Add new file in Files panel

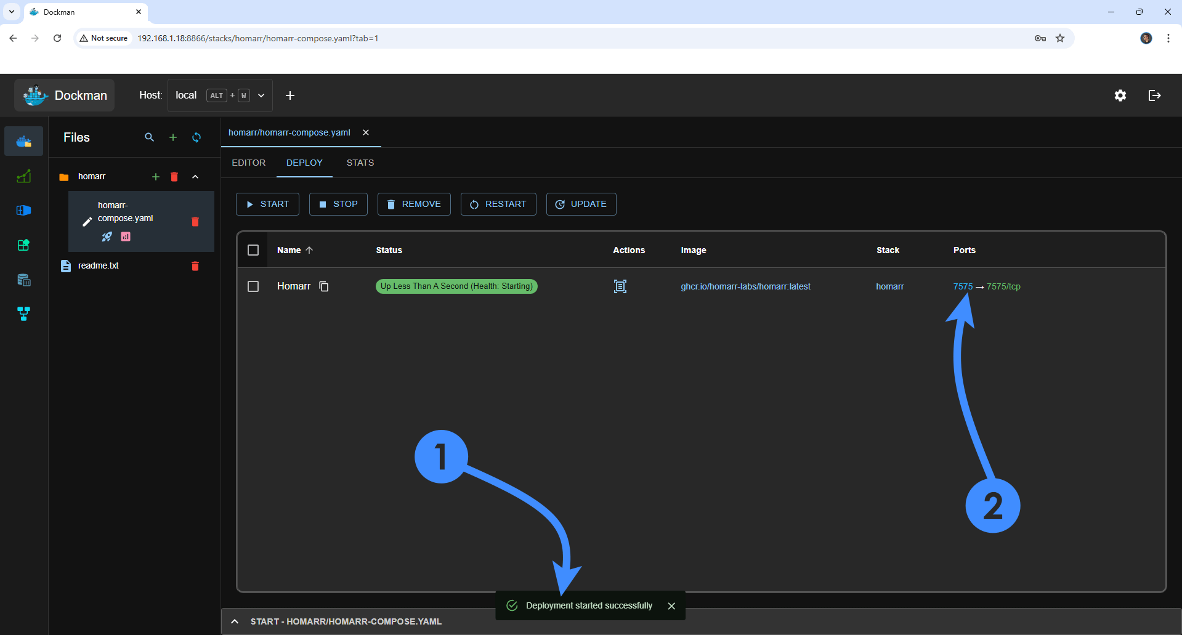coord(173,137)
